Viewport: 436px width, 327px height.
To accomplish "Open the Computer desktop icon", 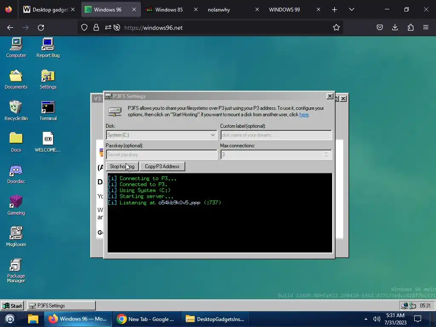I will pyautogui.click(x=16, y=48).
